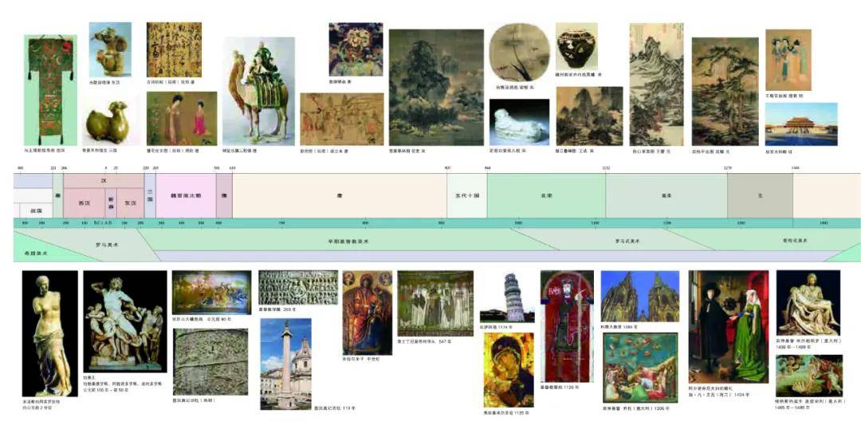
Task: Select the 隋 dynasty block
Action: pyautogui.click(x=224, y=196)
